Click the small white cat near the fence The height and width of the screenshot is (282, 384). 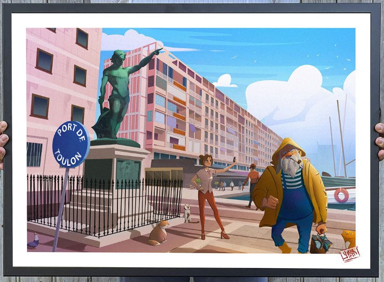[188, 213]
